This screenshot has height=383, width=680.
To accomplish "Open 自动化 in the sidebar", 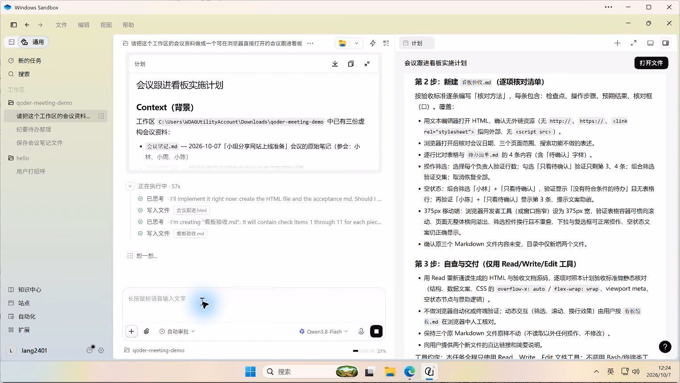I will [x=27, y=316].
